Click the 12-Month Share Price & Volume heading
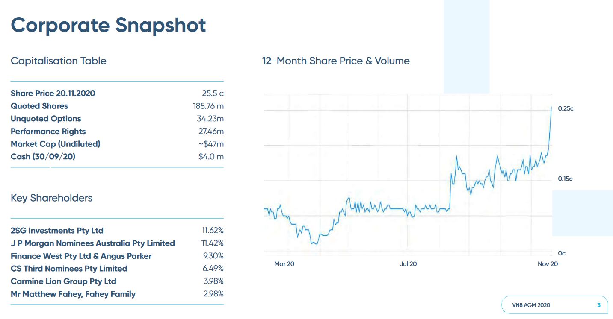Image resolution: width=613 pixels, height=319 pixels. (336, 61)
